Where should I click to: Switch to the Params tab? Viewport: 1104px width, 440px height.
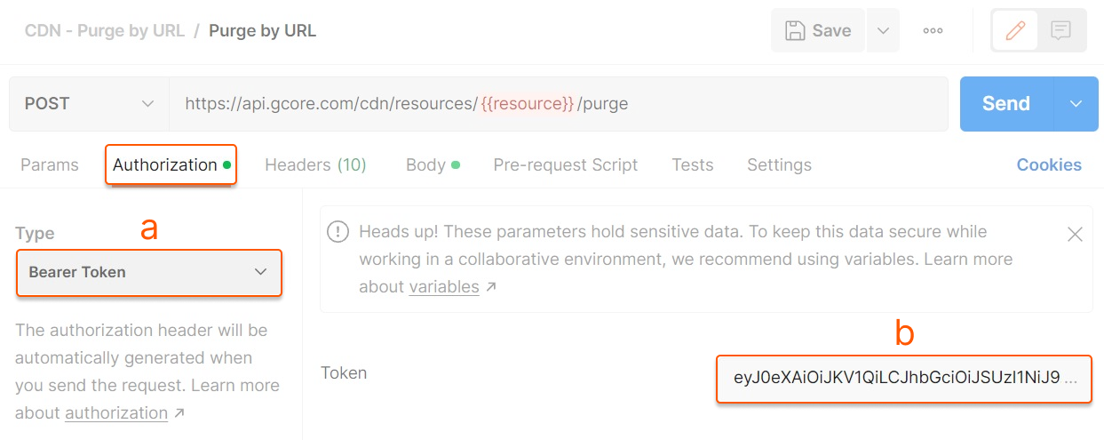coord(50,165)
